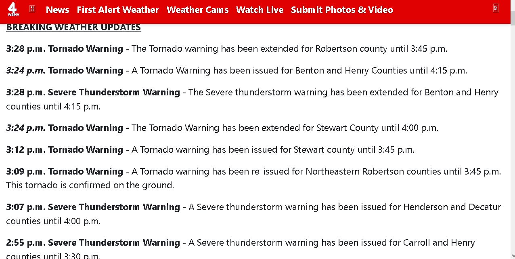The width and height of the screenshot is (515, 259).
Task: Select Watch Live in the navigation bar
Action: click(260, 10)
